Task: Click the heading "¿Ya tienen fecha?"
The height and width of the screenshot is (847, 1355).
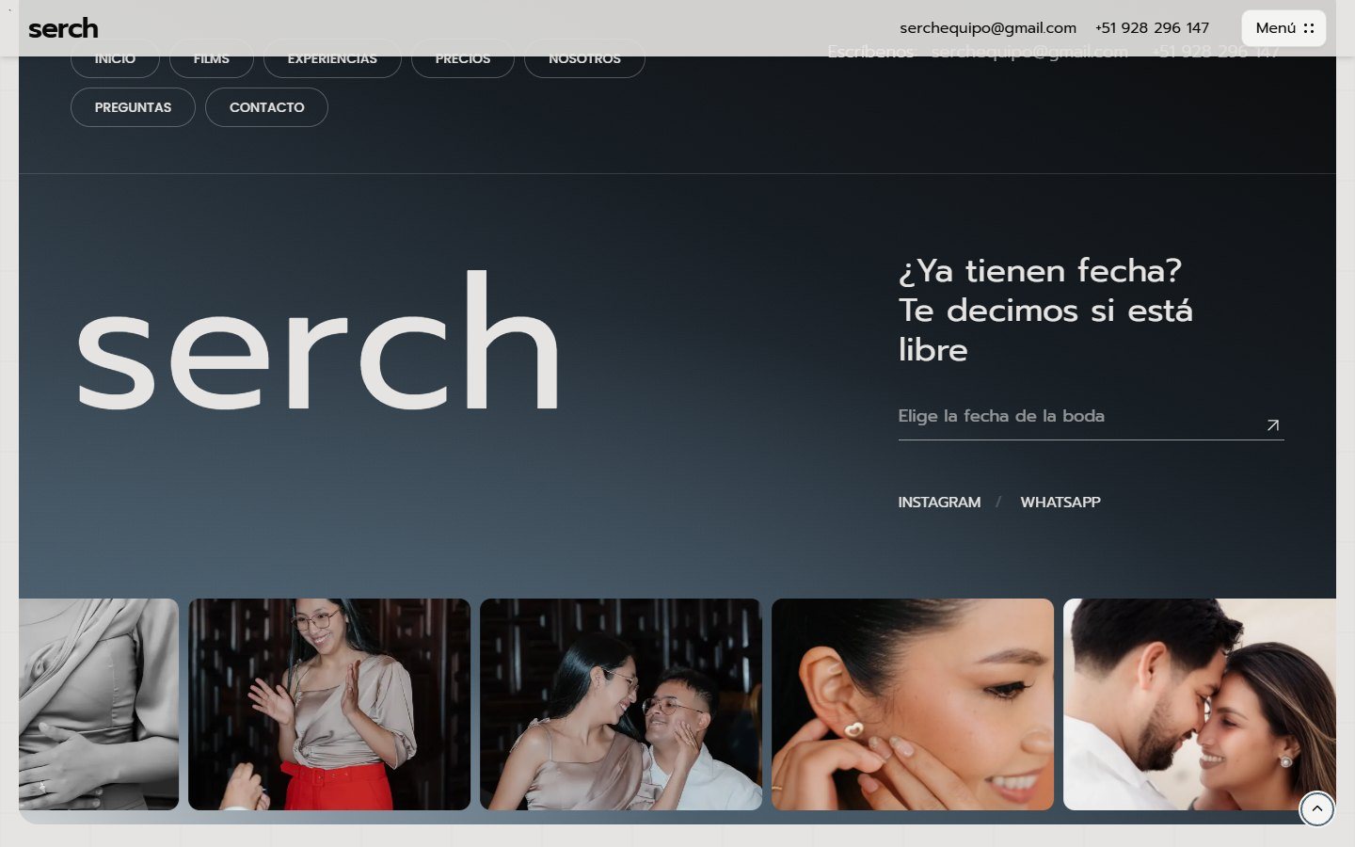Action: coord(1040,271)
